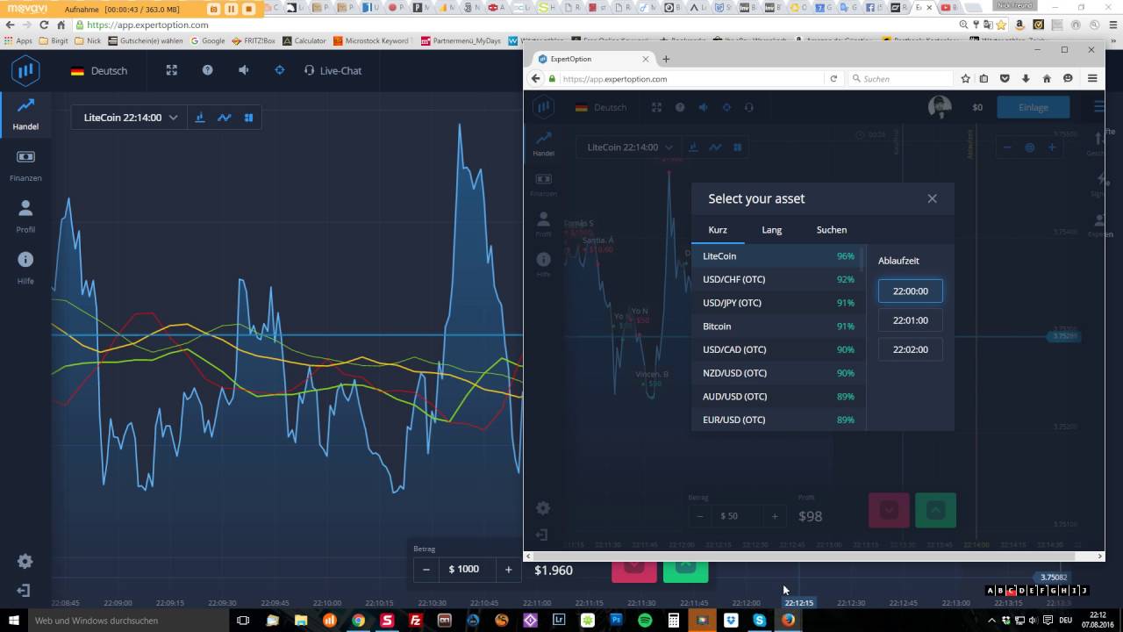Click the Einlage deposit button
The width and height of the screenshot is (1123, 632).
pos(1034,107)
